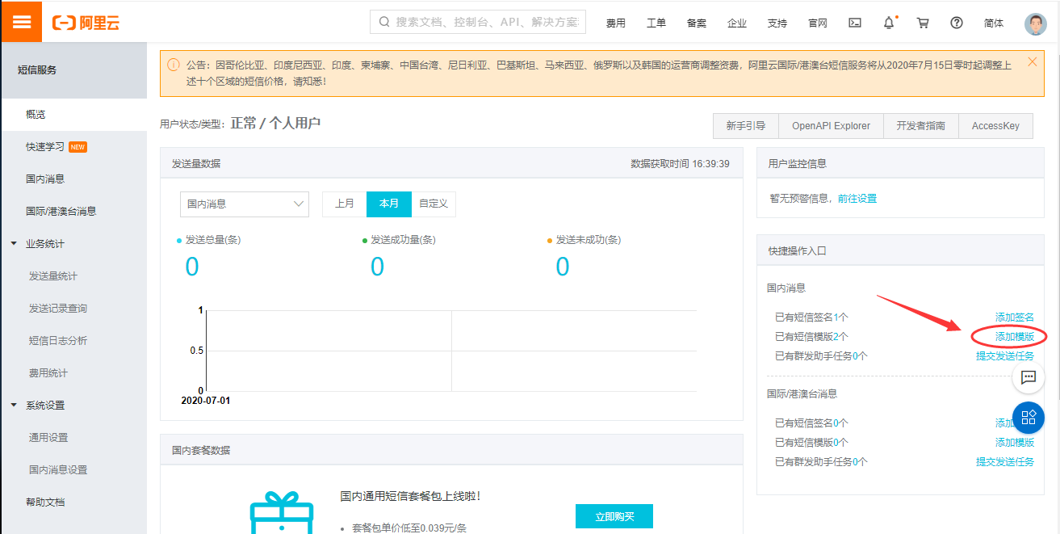Open the 开发者指南 button
This screenshot has height=534, width=1060.
click(921, 126)
